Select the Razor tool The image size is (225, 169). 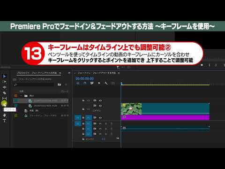click(x=4, y=93)
